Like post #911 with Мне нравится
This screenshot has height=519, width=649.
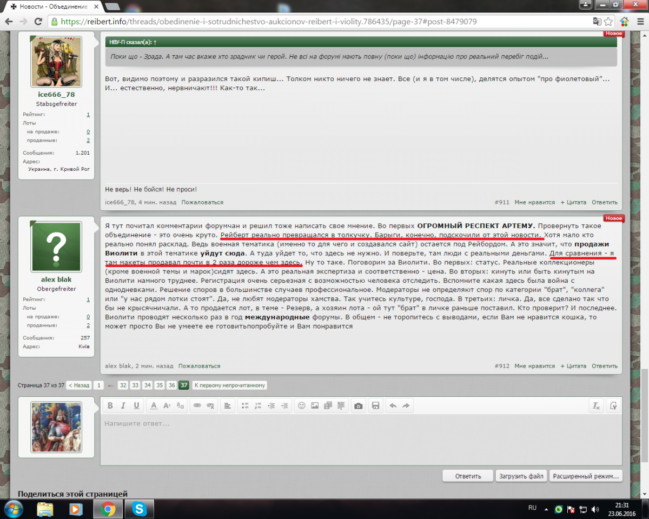pos(535,202)
